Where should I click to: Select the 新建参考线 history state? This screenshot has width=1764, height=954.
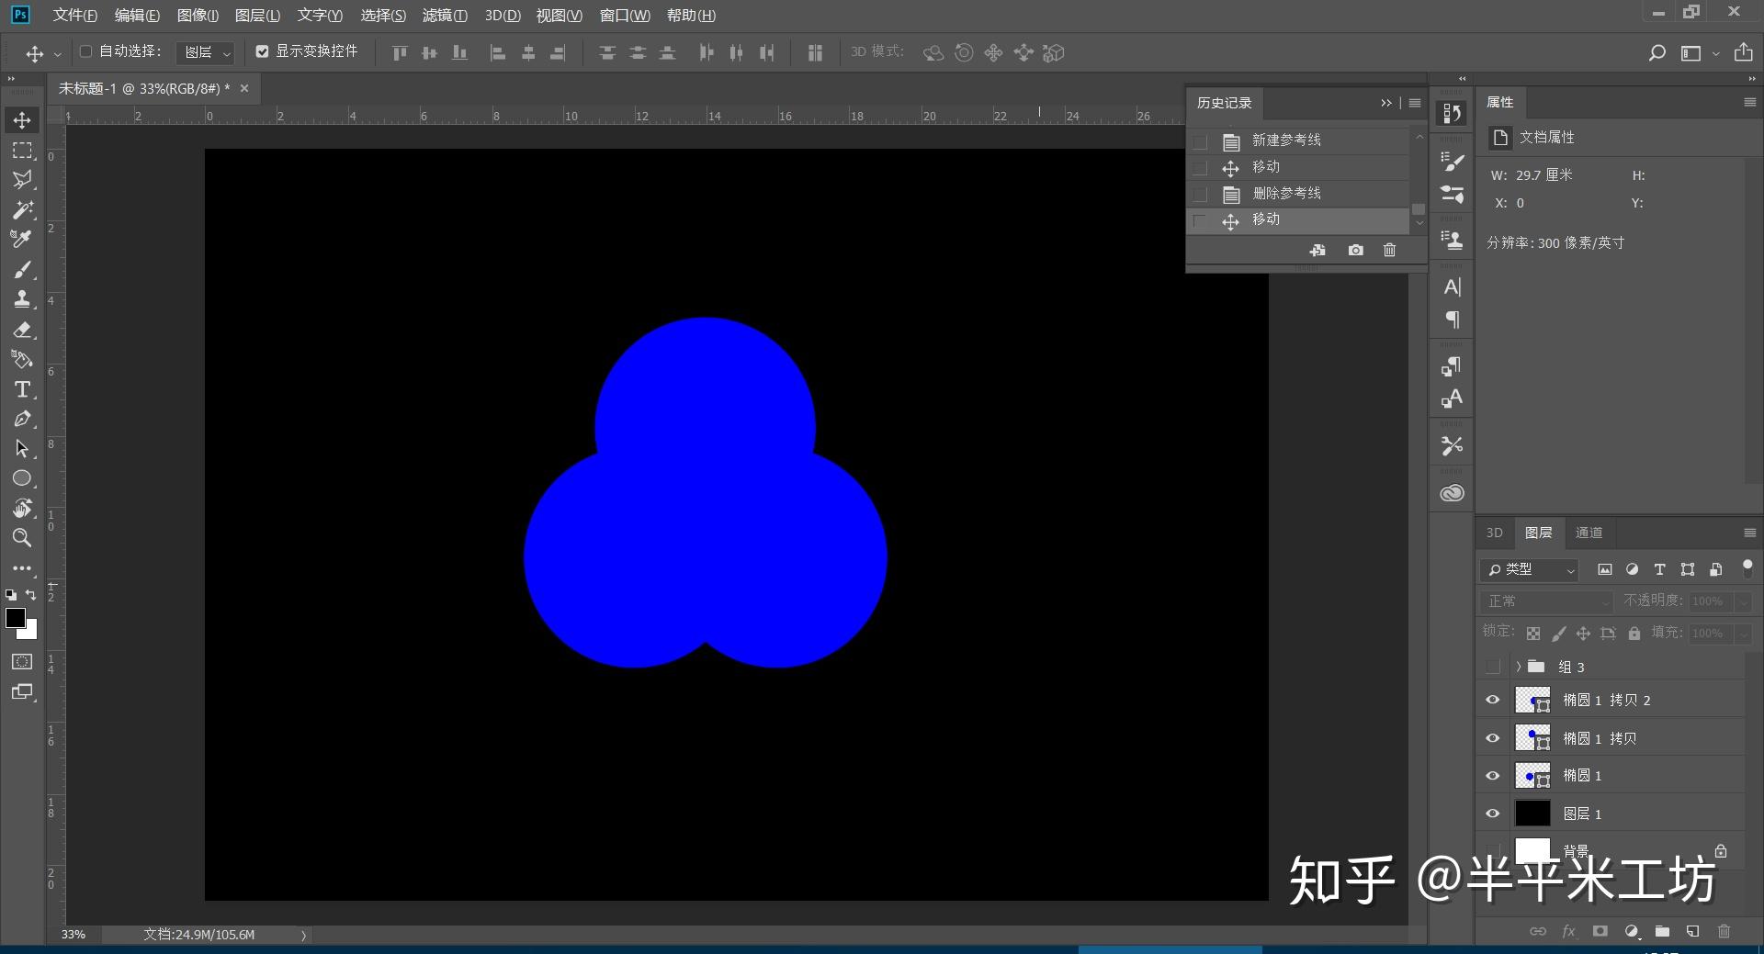(x=1299, y=140)
